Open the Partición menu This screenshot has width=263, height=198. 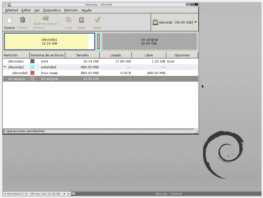71,10
